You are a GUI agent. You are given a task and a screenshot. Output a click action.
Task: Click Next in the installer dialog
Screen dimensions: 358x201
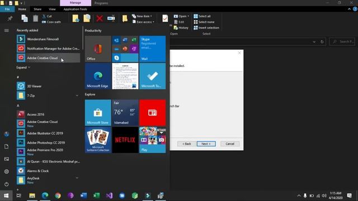pos(206,144)
